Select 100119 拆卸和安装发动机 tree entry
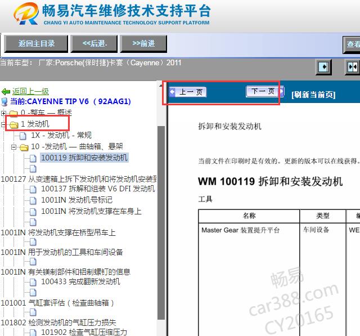The width and height of the screenshot is (360, 336). tap(84, 158)
